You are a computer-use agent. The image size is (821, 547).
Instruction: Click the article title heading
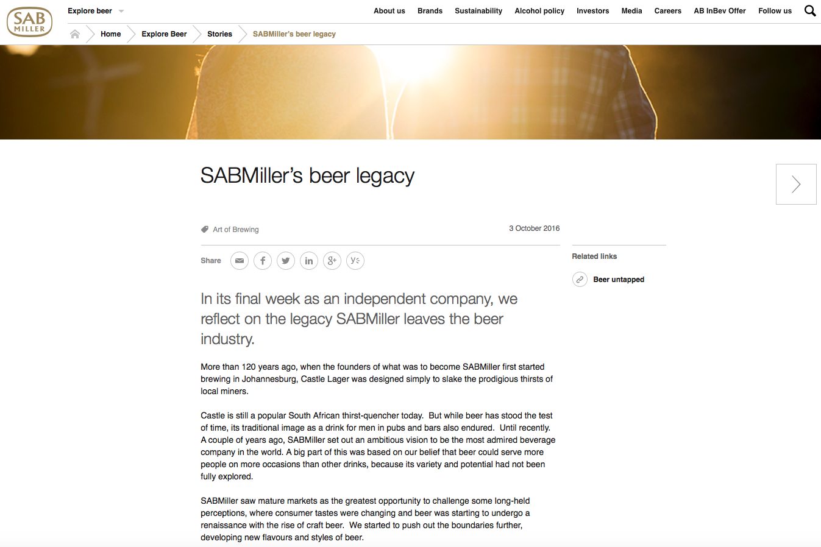(308, 176)
